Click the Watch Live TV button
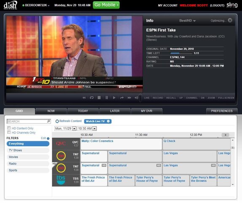 coord(98,121)
